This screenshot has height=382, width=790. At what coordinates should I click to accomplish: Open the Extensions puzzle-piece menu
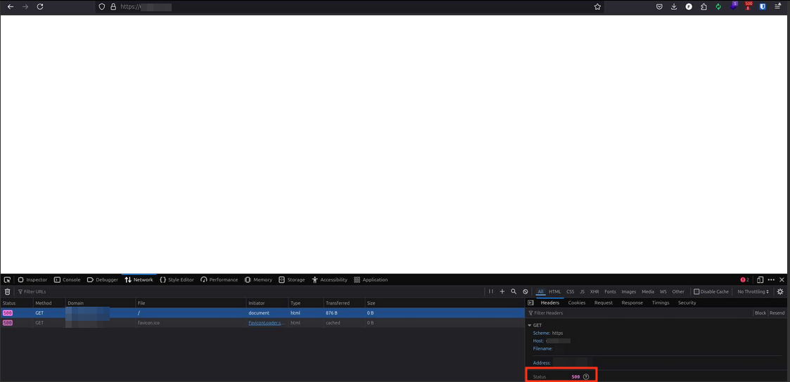704,7
